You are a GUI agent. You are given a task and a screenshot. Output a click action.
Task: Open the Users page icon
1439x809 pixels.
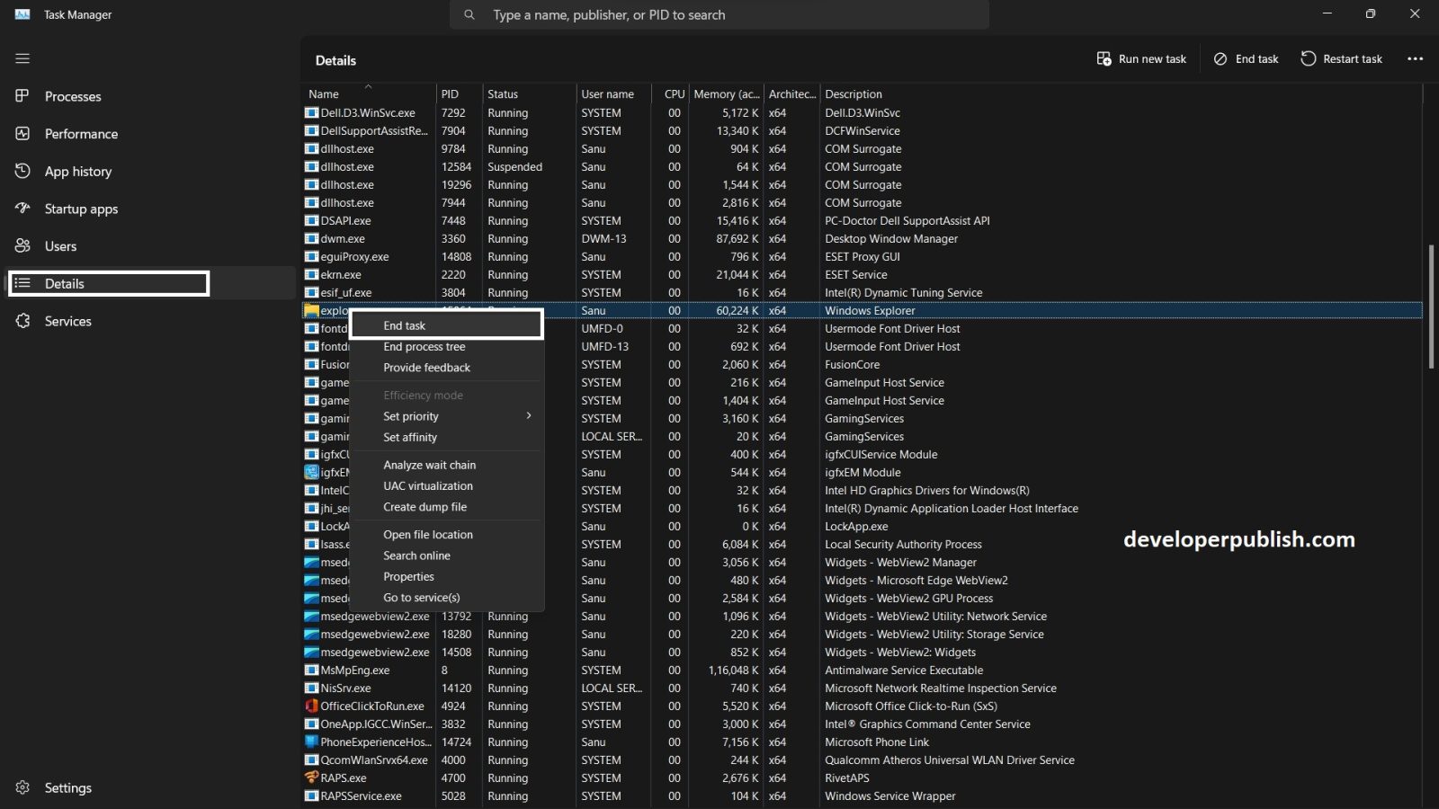click(x=22, y=246)
